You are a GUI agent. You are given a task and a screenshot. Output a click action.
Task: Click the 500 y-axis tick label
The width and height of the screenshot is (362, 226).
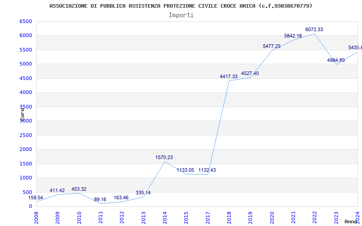pos(27,192)
